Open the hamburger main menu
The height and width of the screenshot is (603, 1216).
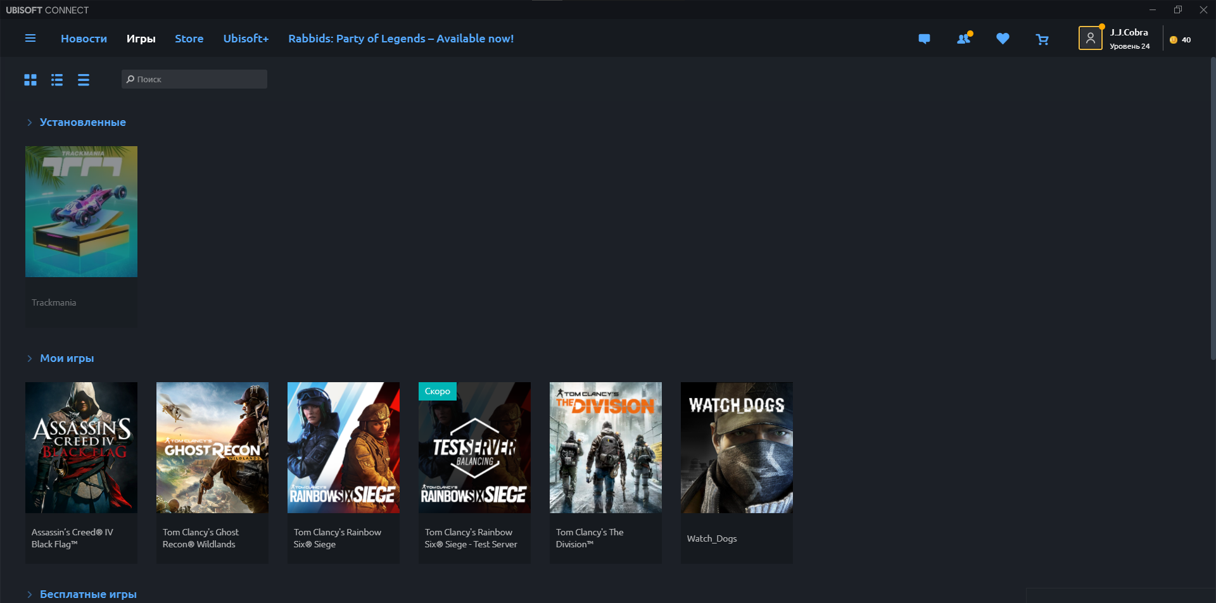click(30, 39)
